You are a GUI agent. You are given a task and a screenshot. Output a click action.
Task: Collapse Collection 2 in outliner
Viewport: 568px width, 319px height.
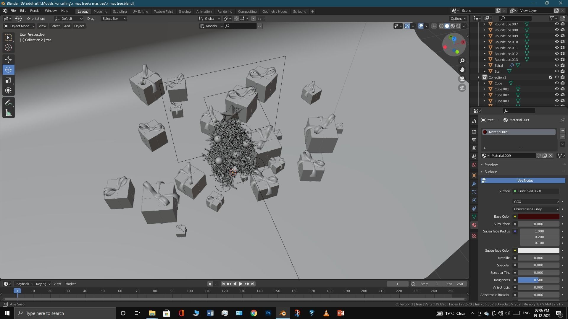(478, 77)
